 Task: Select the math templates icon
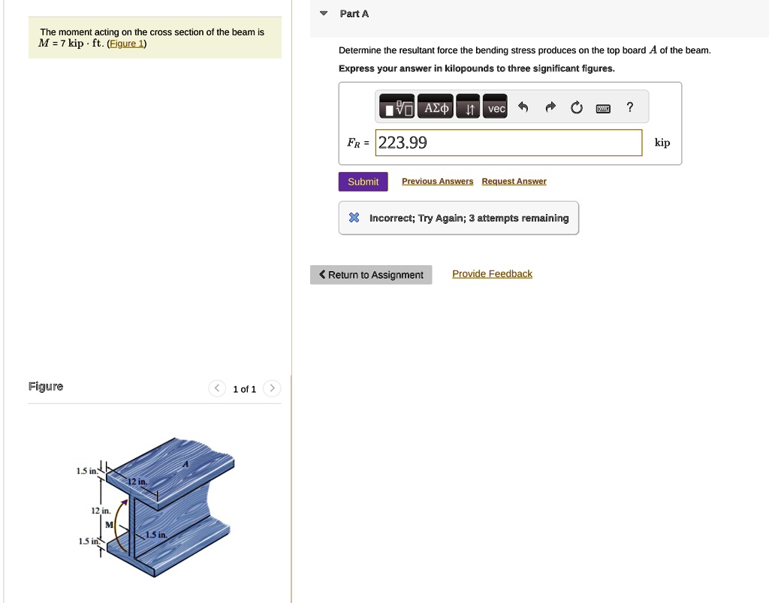[x=397, y=107]
